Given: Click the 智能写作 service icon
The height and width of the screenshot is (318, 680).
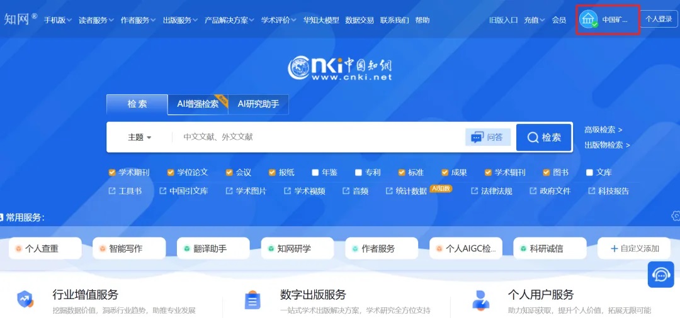Looking at the screenshot, I should click(x=103, y=248).
